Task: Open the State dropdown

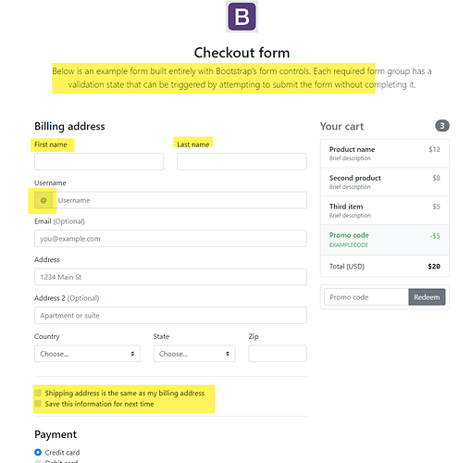Action: coord(194,354)
